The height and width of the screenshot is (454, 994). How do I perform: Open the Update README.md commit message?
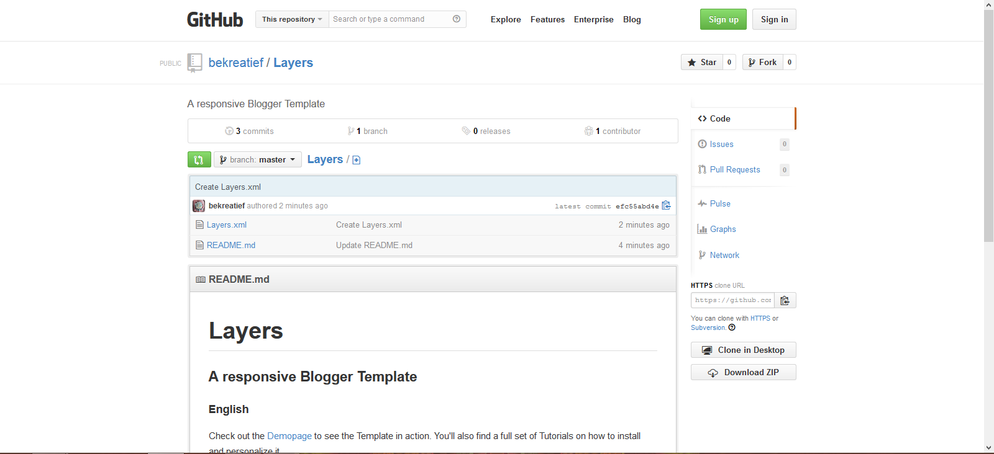tap(374, 246)
